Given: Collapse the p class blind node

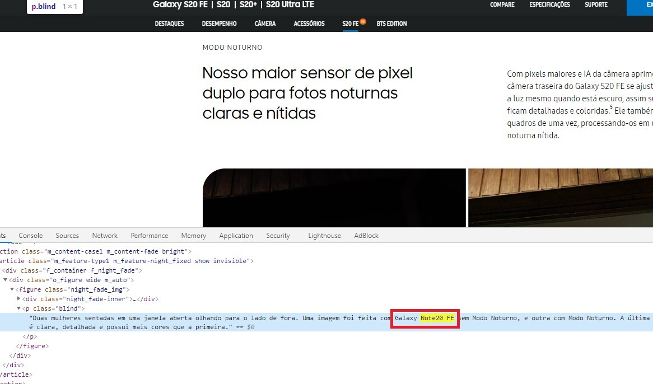Looking at the screenshot, I should tap(18, 309).
